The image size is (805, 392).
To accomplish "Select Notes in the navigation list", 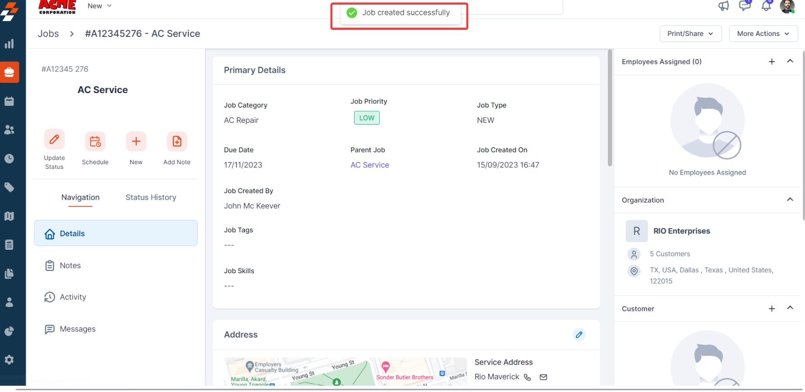I will [70, 266].
